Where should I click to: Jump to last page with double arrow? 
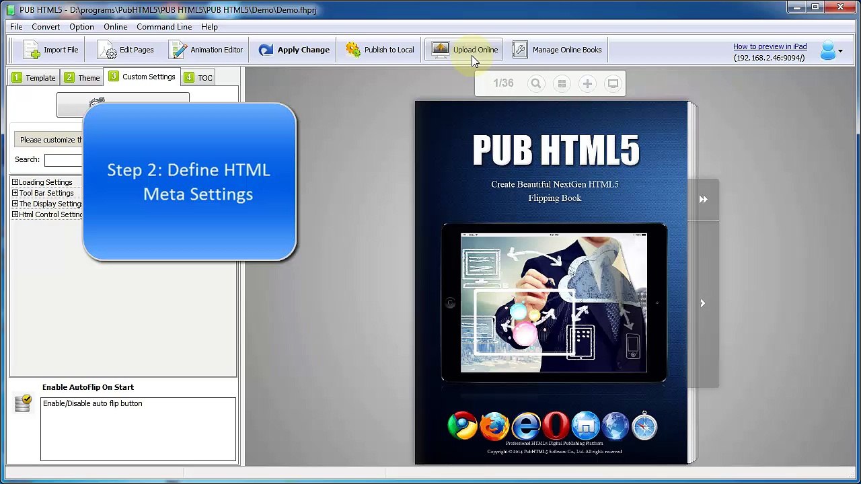pyautogui.click(x=703, y=199)
